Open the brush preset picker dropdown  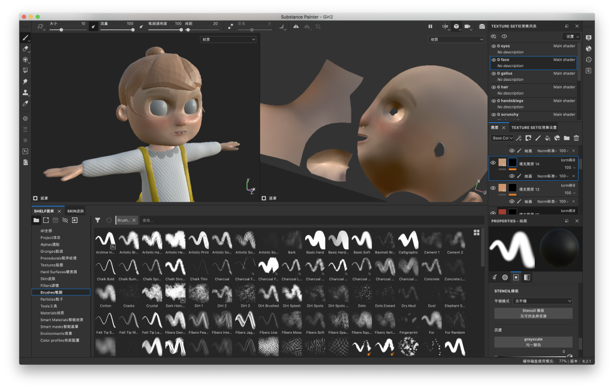tap(40, 26)
